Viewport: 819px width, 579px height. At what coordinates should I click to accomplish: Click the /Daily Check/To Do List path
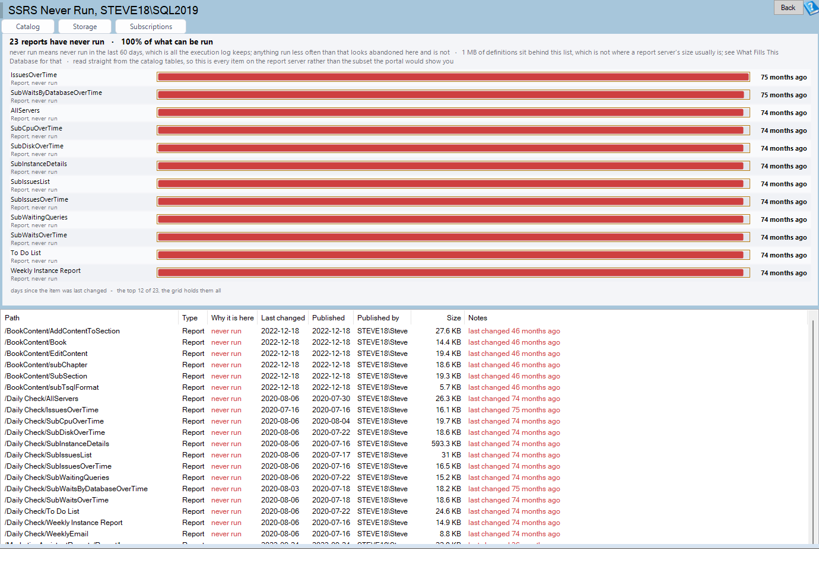click(x=42, y=511)
